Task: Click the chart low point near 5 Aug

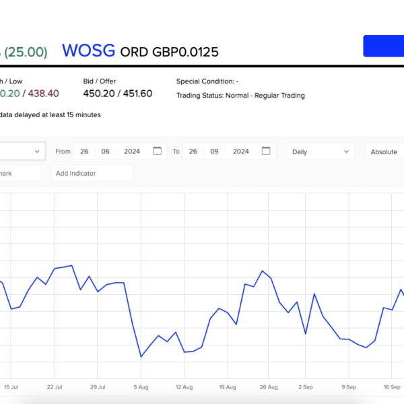Action: [x=141, y=356]
